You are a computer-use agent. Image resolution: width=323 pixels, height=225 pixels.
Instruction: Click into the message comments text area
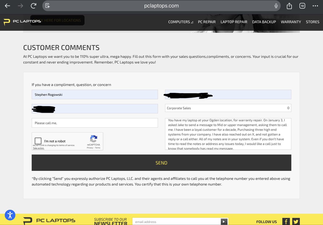pos(228,134)
